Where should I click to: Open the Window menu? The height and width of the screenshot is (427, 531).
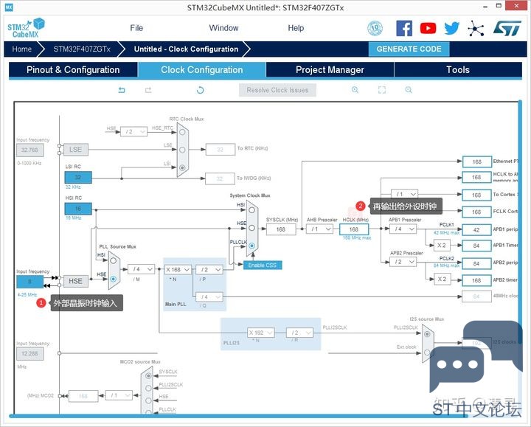pos(223,28)
